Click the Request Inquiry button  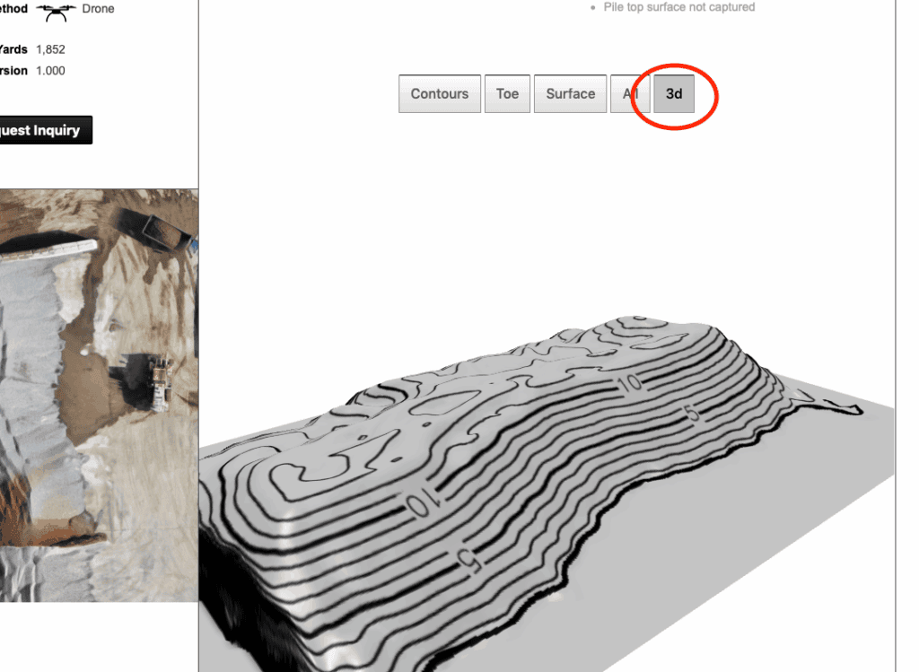43,130
